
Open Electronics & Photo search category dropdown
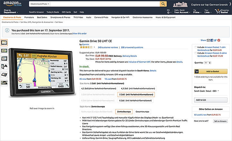click(40, 4)
